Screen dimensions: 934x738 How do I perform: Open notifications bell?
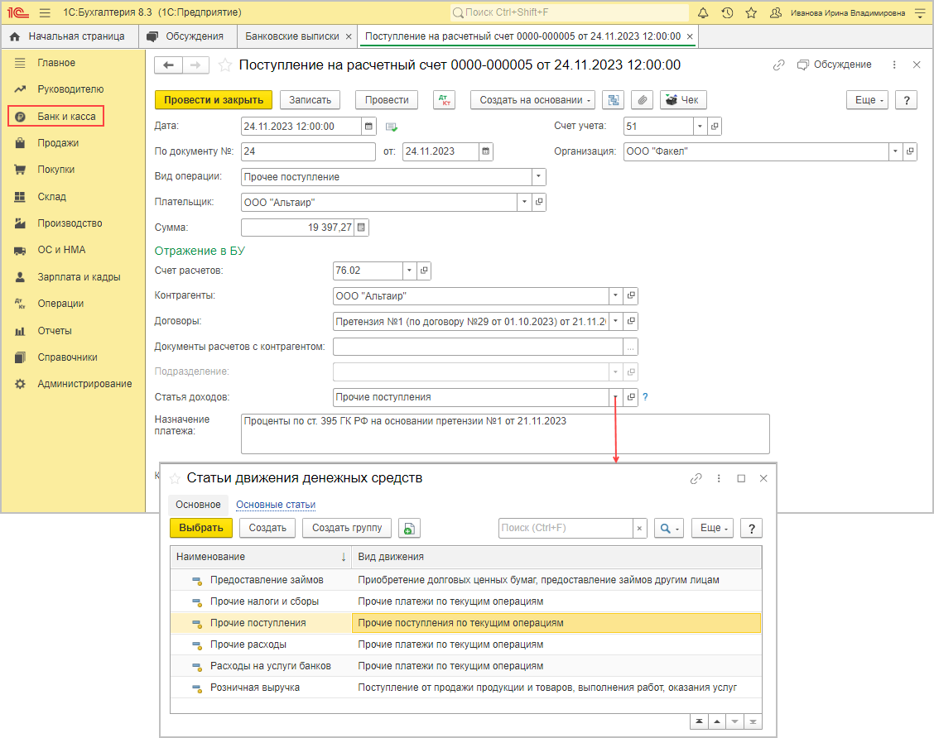tap(703, 12)
